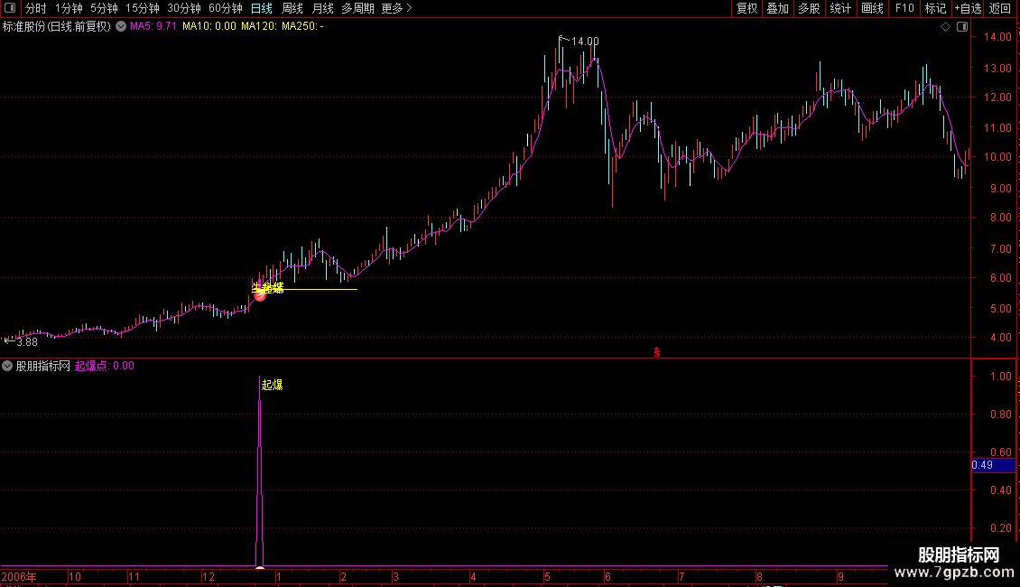
Task: Click the 股朋指标网 indicator name
Action: pos(43,366)
